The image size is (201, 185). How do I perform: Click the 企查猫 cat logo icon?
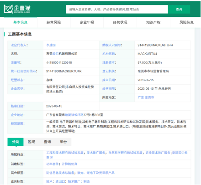click(8, 9)
